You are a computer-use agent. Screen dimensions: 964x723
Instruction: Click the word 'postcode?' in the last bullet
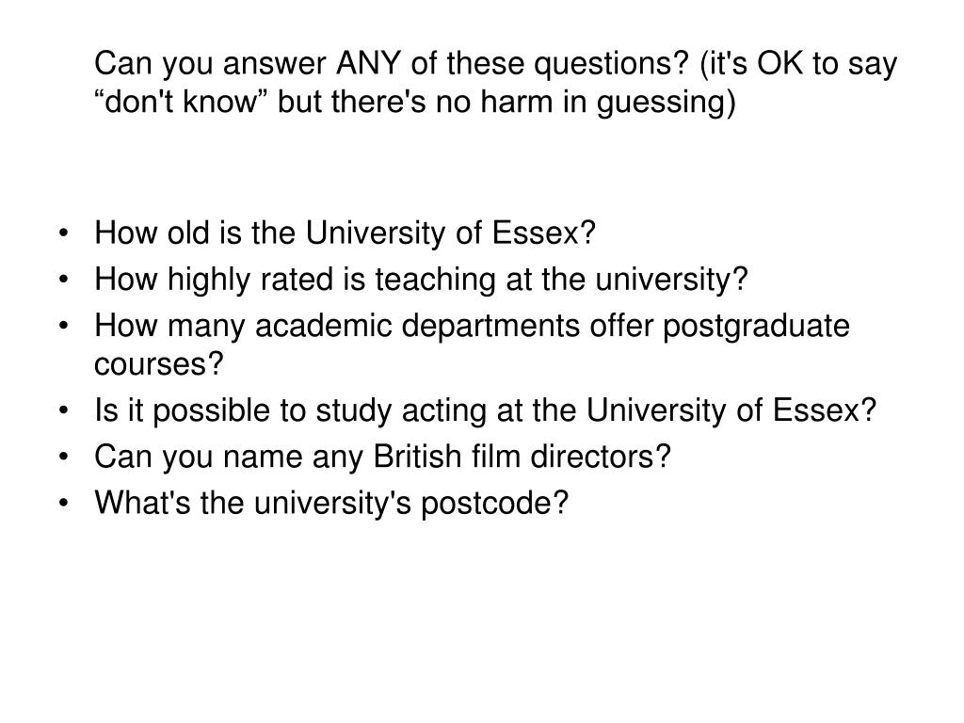coord(495,505)
